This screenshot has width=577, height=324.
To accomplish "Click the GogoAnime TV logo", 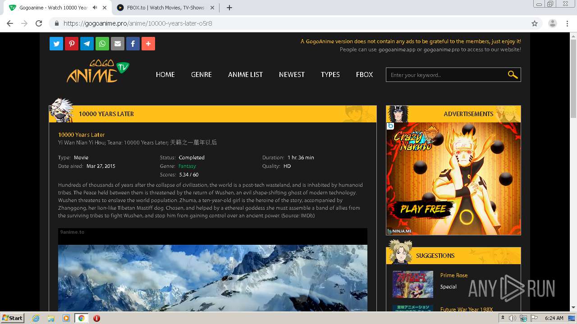I will (x=98, y=71).
